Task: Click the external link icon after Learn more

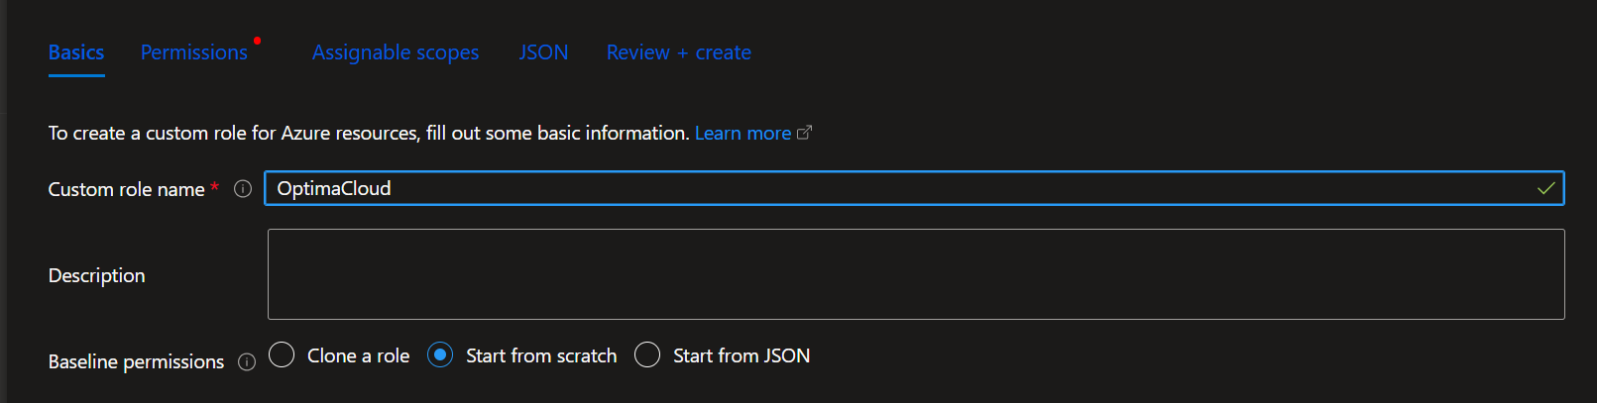Action: click(805, 133)
